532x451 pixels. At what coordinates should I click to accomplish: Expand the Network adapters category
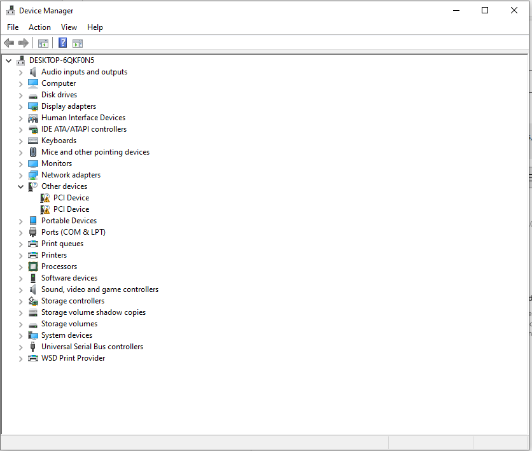pyautogui.click(x=20, y=175)
